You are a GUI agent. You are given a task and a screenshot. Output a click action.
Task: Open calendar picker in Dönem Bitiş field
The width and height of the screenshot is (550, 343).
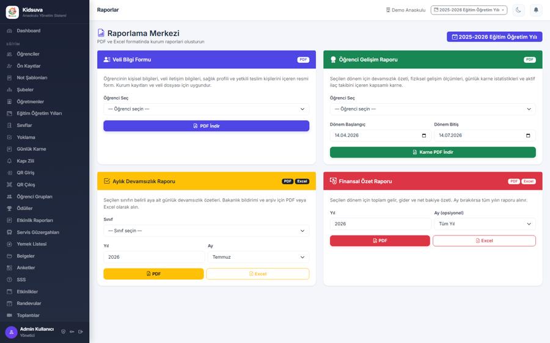[528, 135]
